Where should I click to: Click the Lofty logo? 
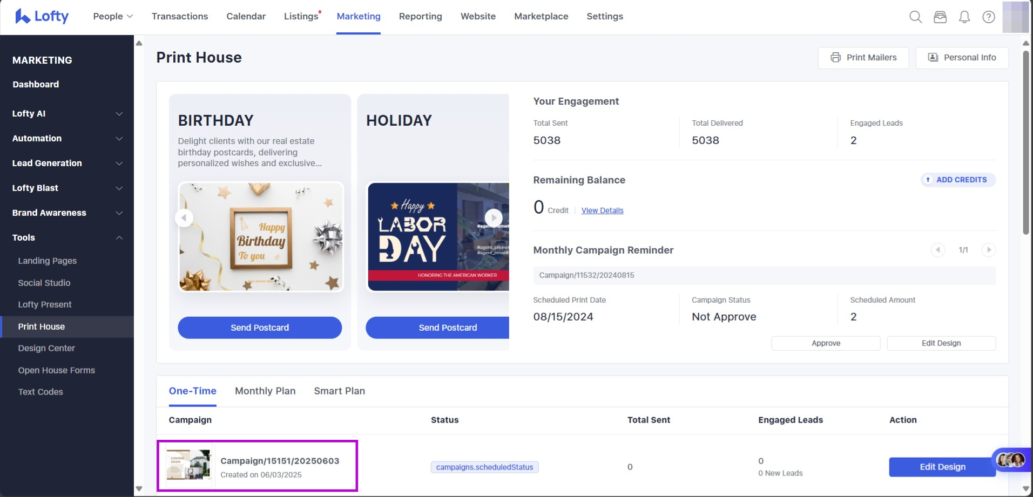click(x=42, y=16)
